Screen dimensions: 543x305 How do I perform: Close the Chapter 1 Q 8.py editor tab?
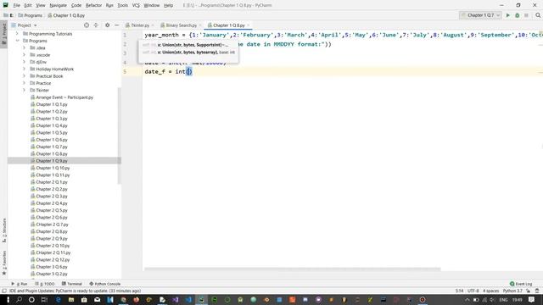(x=248, y=25)
